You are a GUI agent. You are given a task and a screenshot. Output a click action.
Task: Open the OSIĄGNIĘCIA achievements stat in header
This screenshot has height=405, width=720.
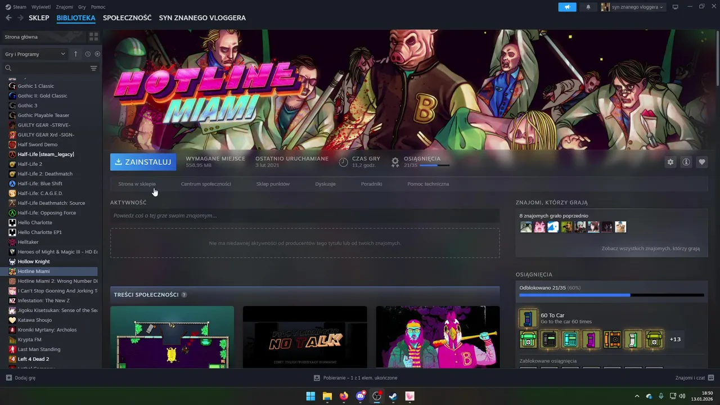coord(421,162)
